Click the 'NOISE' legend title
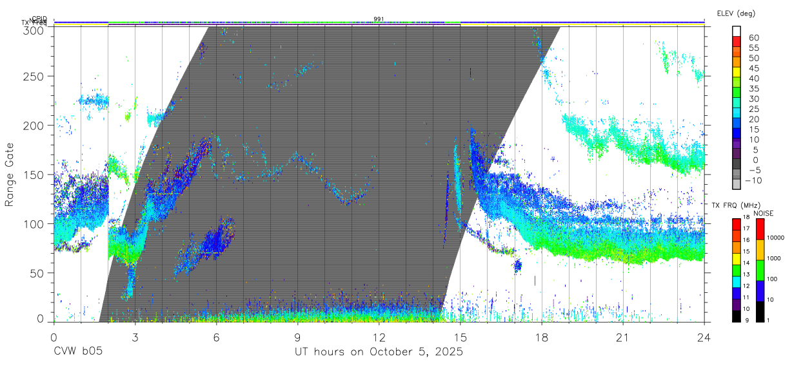The image size is (792, 365). pos(763,212)
